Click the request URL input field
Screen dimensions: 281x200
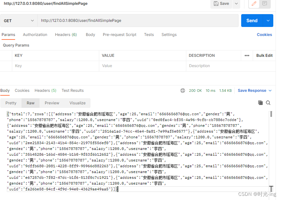tap(138, 21)
